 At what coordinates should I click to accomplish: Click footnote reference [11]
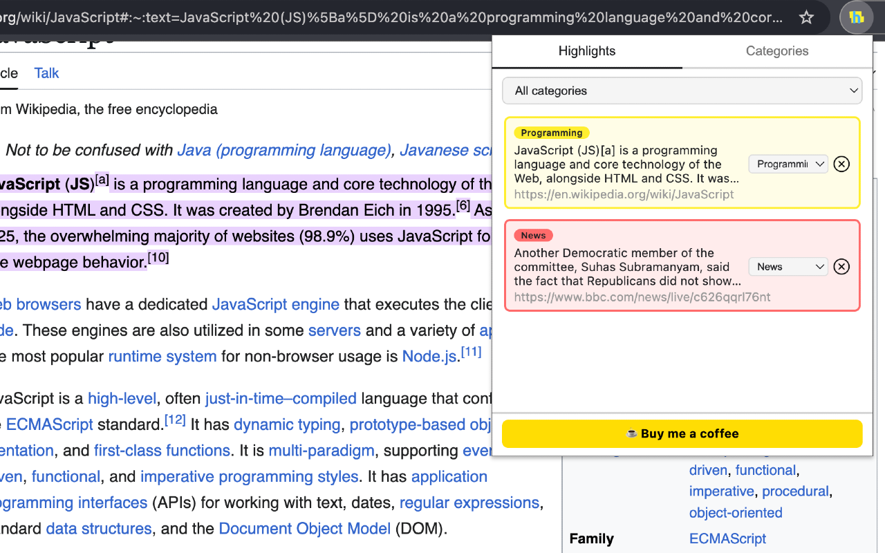pyautogui.click(x=472, y=352)
